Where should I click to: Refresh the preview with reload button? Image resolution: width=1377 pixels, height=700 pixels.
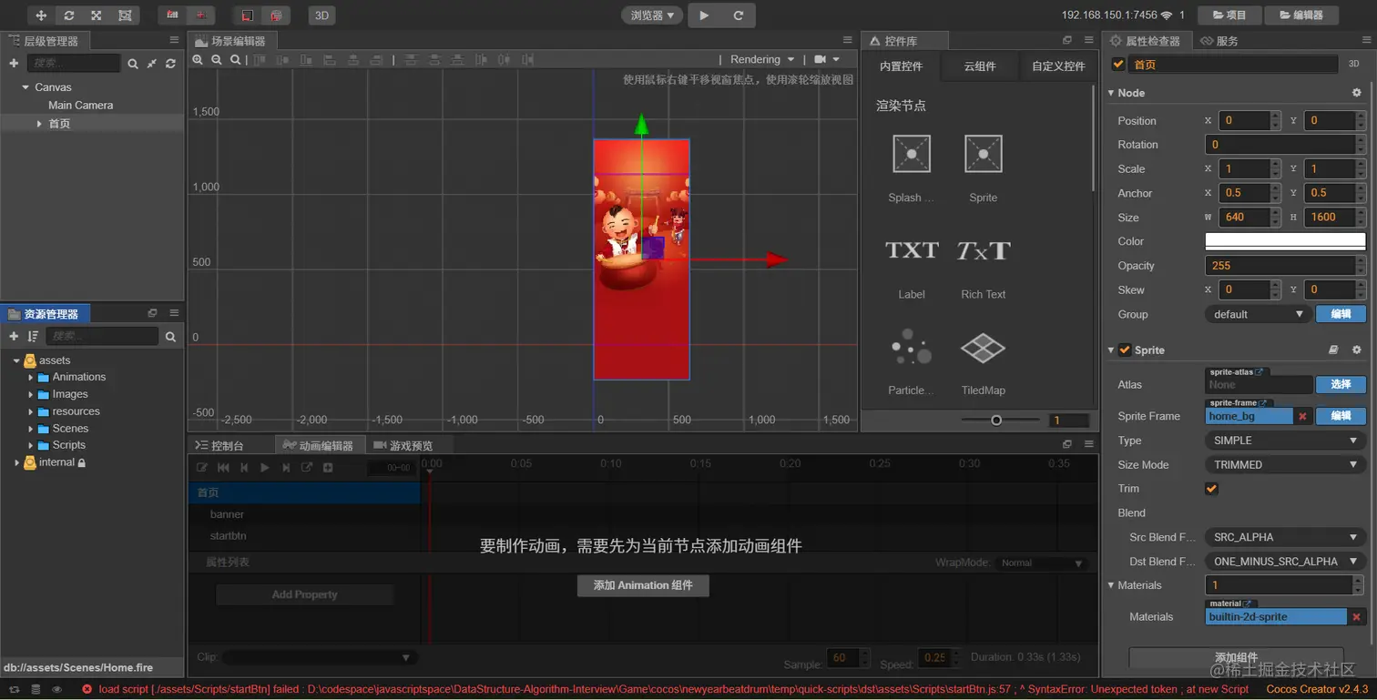pos(739,15)
